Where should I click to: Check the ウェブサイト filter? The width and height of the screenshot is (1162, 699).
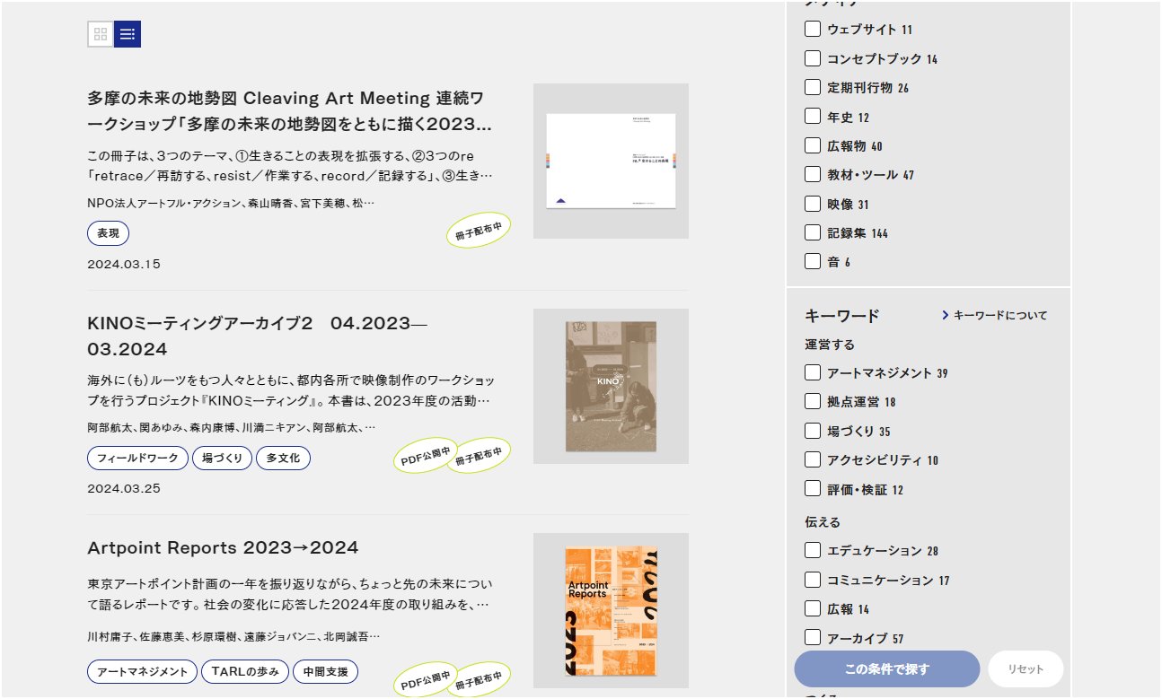[x=813, y=29]
